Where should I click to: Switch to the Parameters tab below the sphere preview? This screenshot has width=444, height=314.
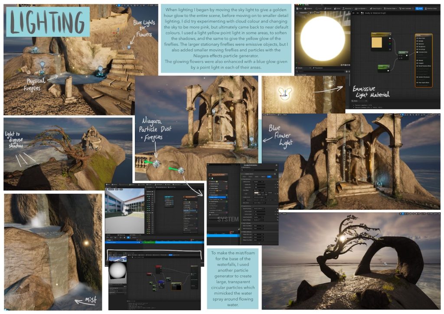[x=319, y=68]
